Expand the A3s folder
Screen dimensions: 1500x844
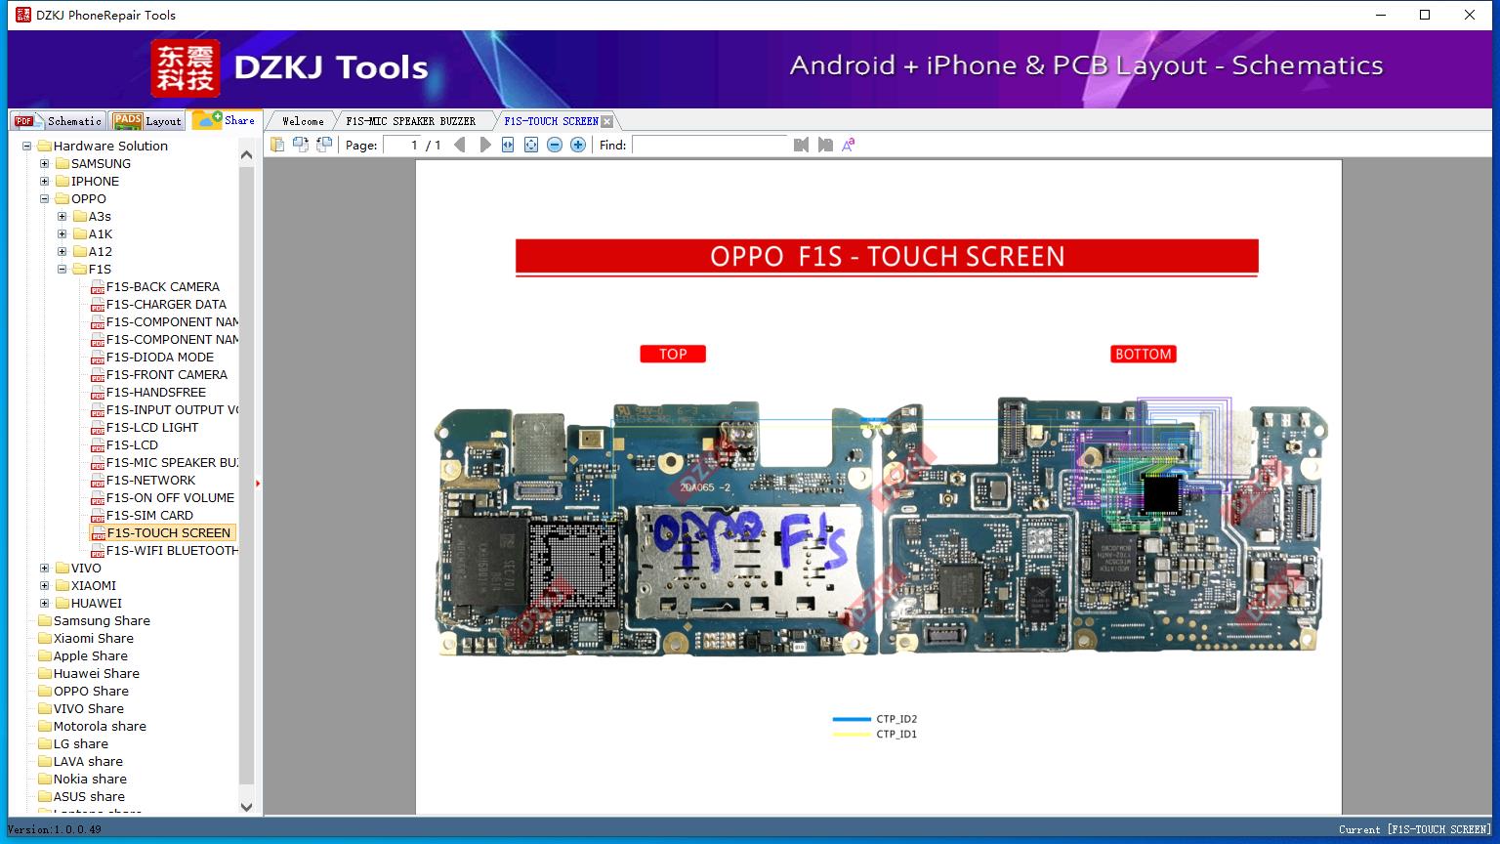[62, 217]
